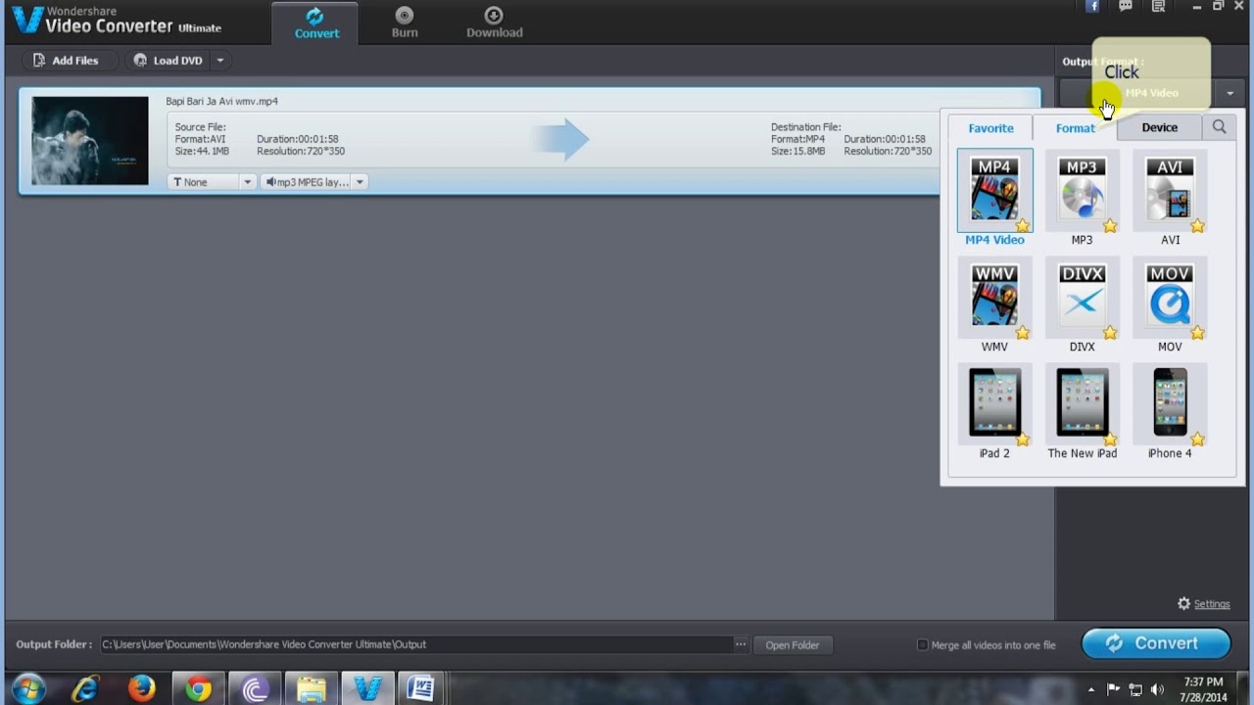The image size is (1254, 705).
Task: Expand the Output Format dropdown arrow
Action: point(1230,93)
